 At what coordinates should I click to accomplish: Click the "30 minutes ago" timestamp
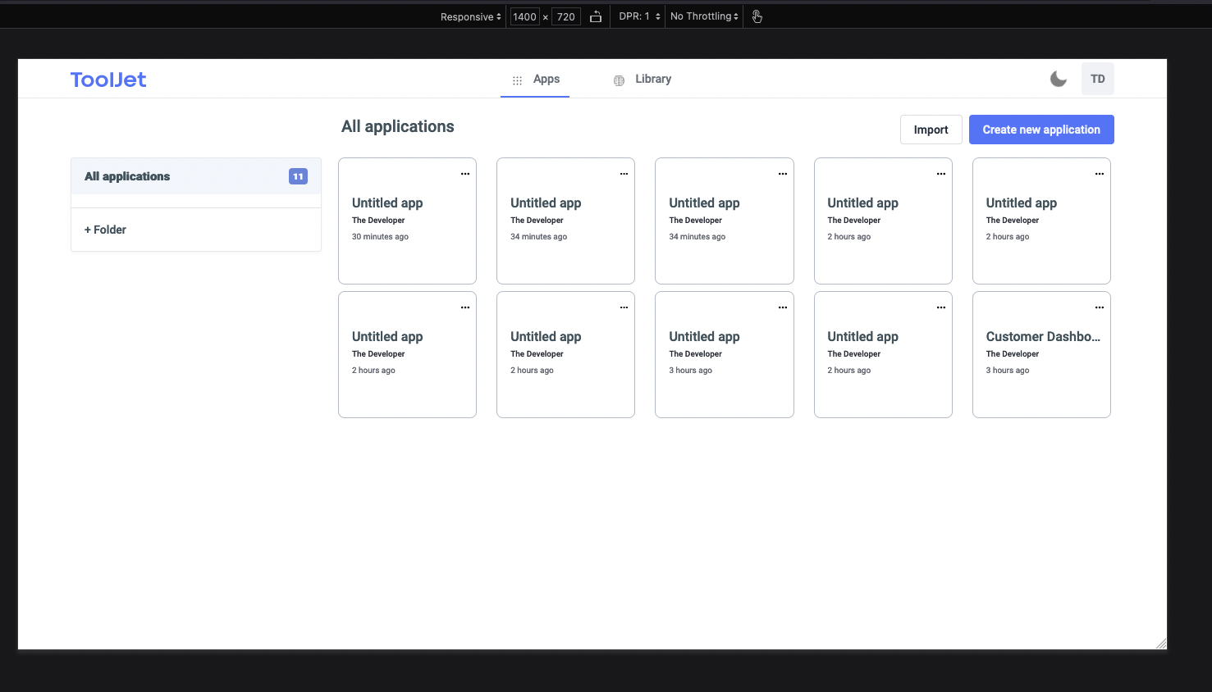380,237
